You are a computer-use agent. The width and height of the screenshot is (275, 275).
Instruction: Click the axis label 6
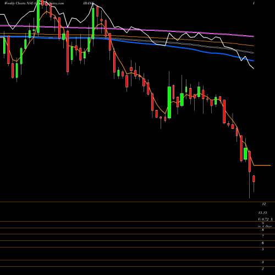coord(263,243)
